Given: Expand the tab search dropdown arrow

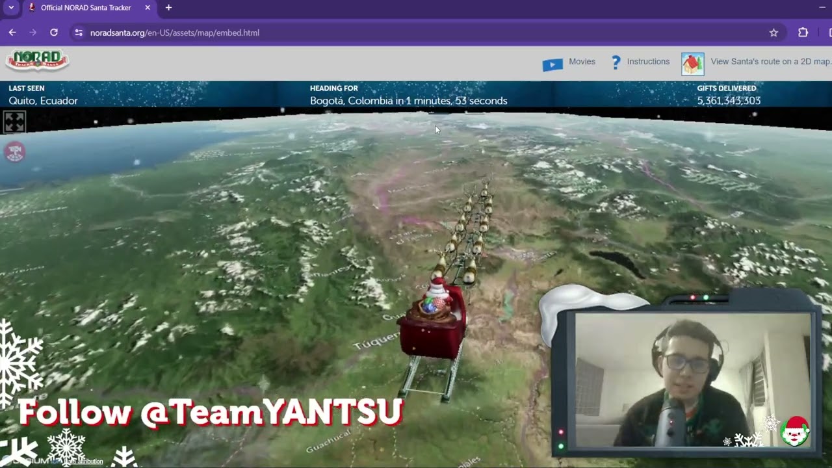Looking at the screenshot, I should point(10,8).
